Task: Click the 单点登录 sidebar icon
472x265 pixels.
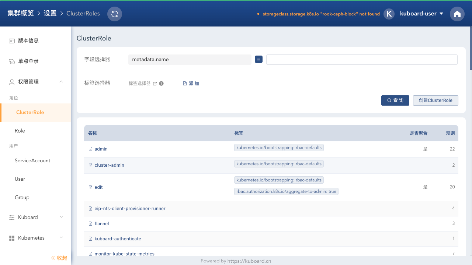Action: pyautogui.click(x=12, y=61)
